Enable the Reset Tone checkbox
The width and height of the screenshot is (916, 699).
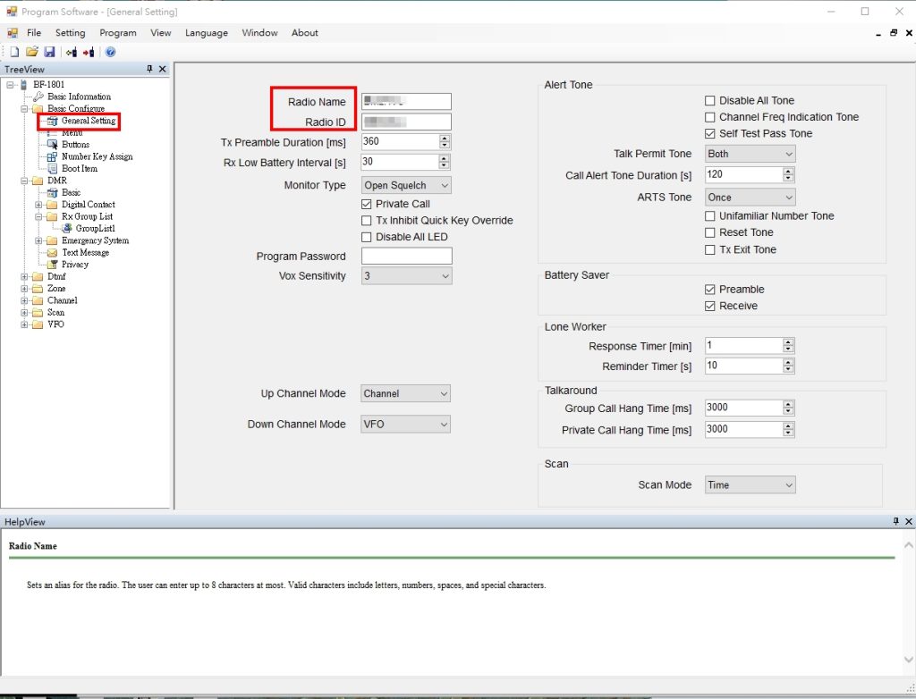(709, 232)
